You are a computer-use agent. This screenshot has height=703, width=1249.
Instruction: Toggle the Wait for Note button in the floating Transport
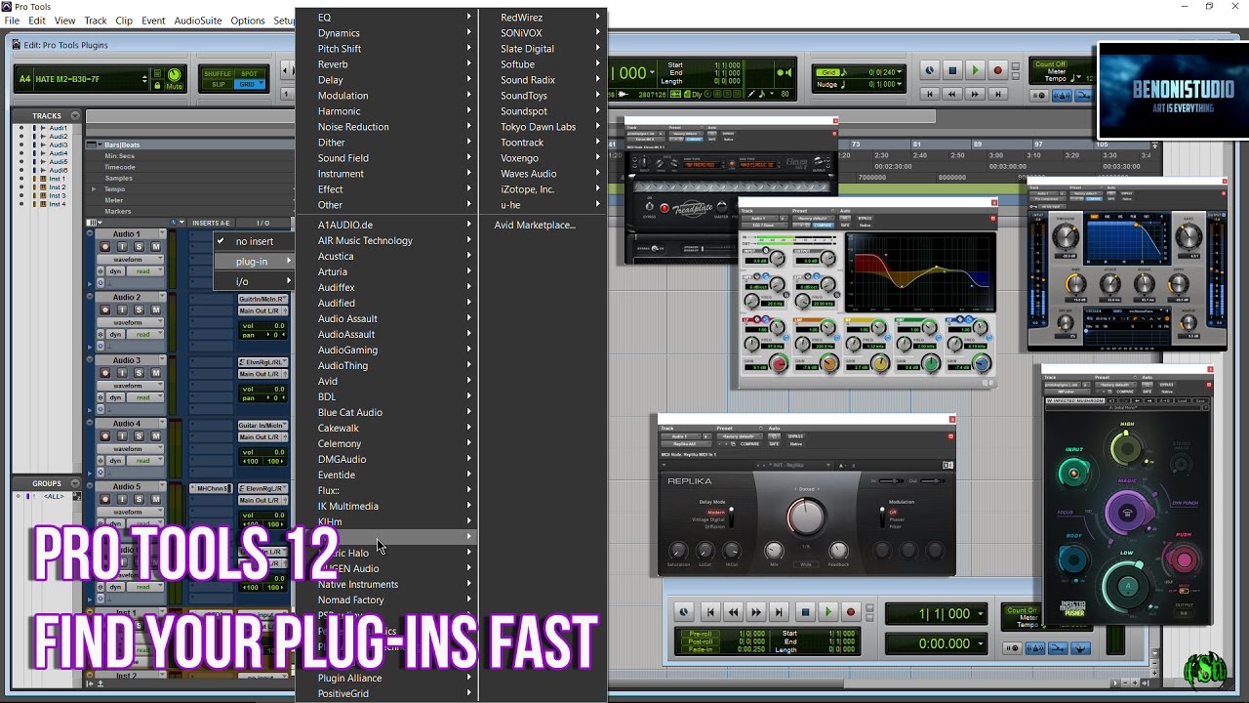coord(1013,648)
